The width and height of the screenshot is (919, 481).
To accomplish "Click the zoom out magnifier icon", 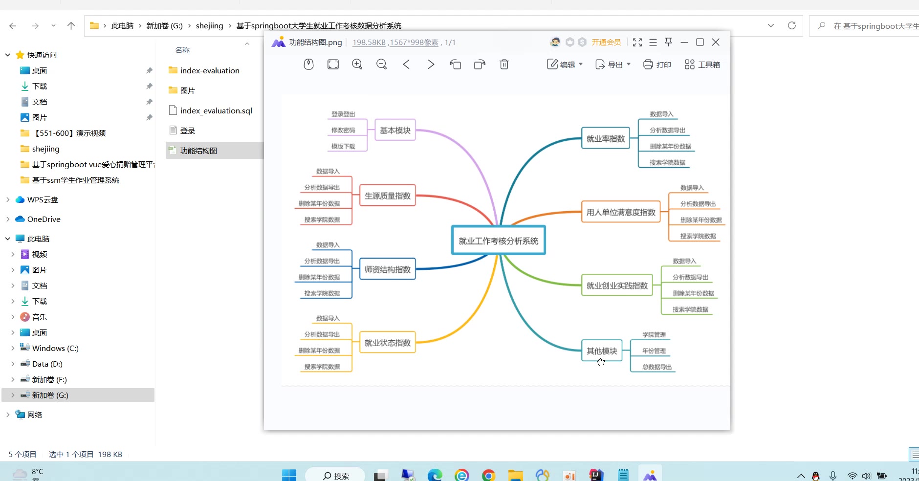I will pyautogui.click(x=382, y=65).
